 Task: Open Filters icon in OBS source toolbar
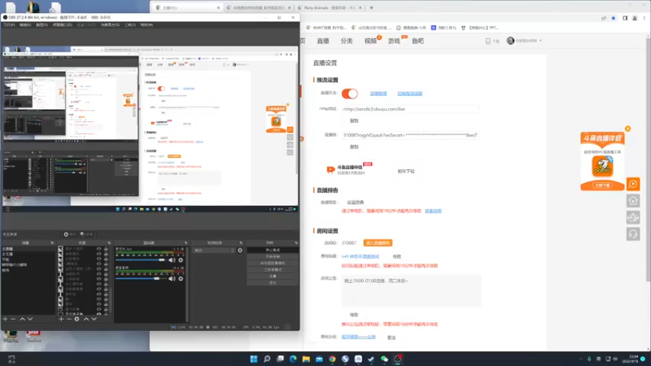[87, 234]
